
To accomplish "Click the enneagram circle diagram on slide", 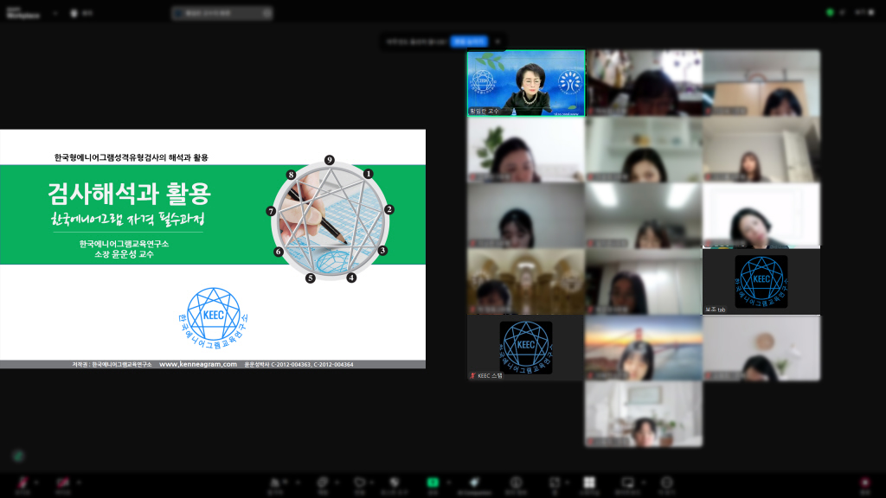I will 330,220.
